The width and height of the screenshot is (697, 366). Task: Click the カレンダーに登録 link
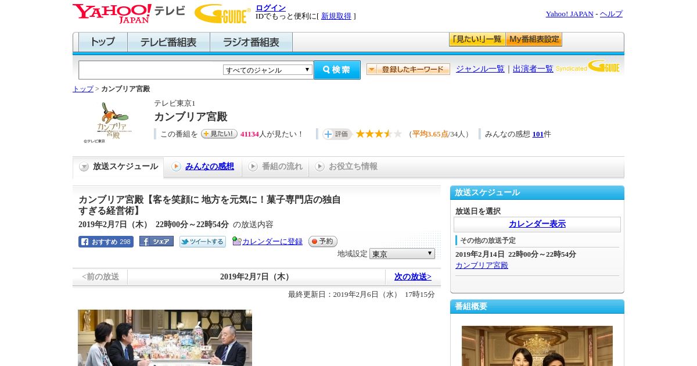point(272,242)
